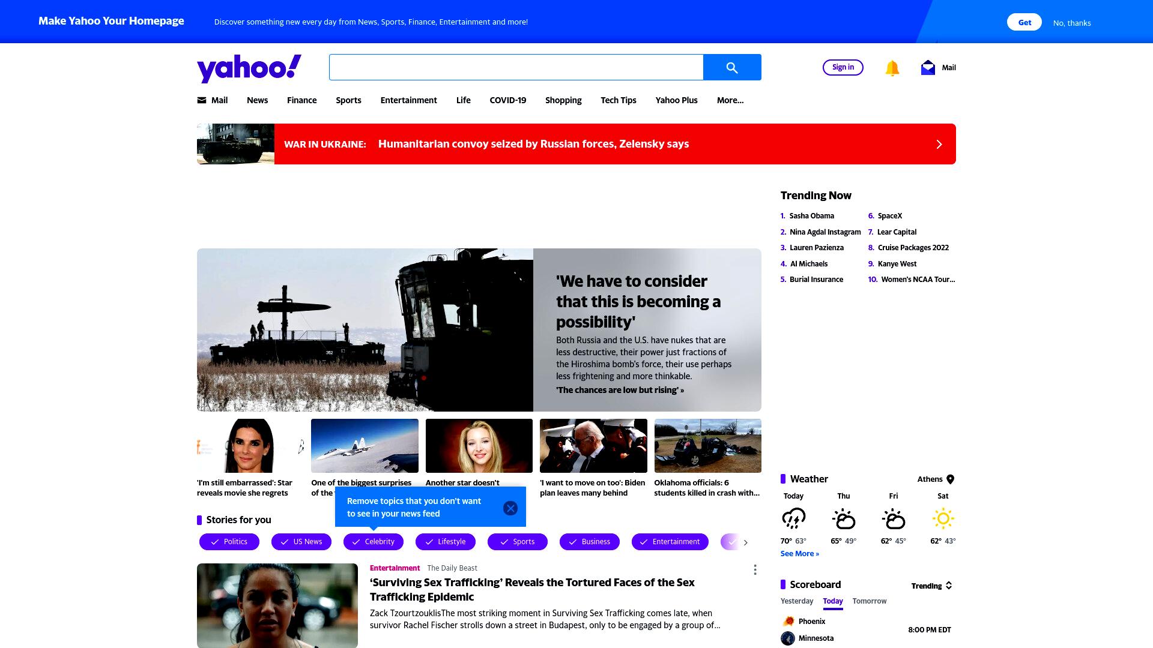Click the arrow on the Ukraine breaking news banner

click(939, 144)
